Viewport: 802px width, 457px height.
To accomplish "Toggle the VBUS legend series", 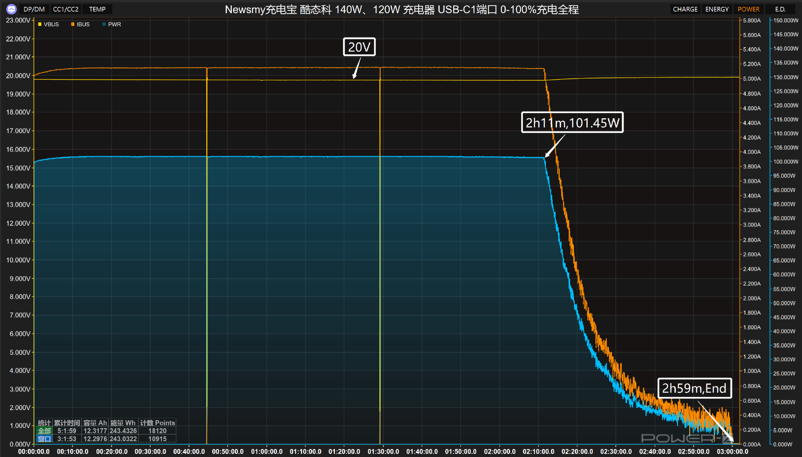I will pyautogui.click(x=48, y=24).
